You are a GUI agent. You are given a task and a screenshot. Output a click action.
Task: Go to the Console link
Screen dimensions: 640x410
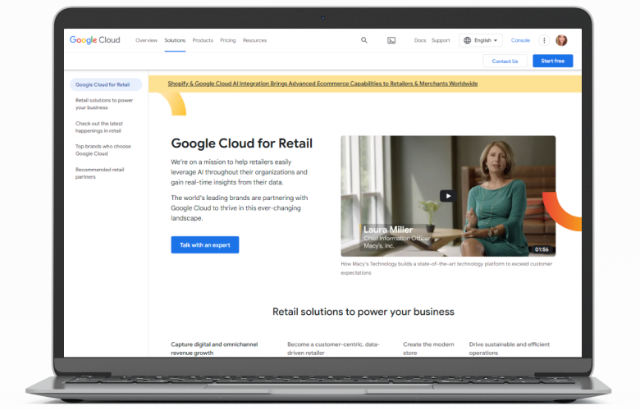(520, 40)
